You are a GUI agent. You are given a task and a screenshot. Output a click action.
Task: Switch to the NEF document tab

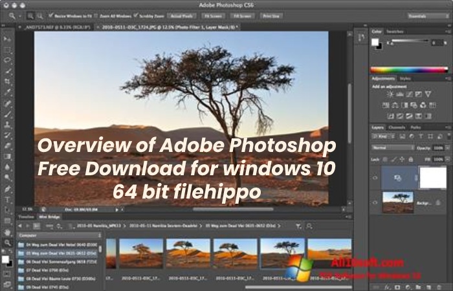56,27
